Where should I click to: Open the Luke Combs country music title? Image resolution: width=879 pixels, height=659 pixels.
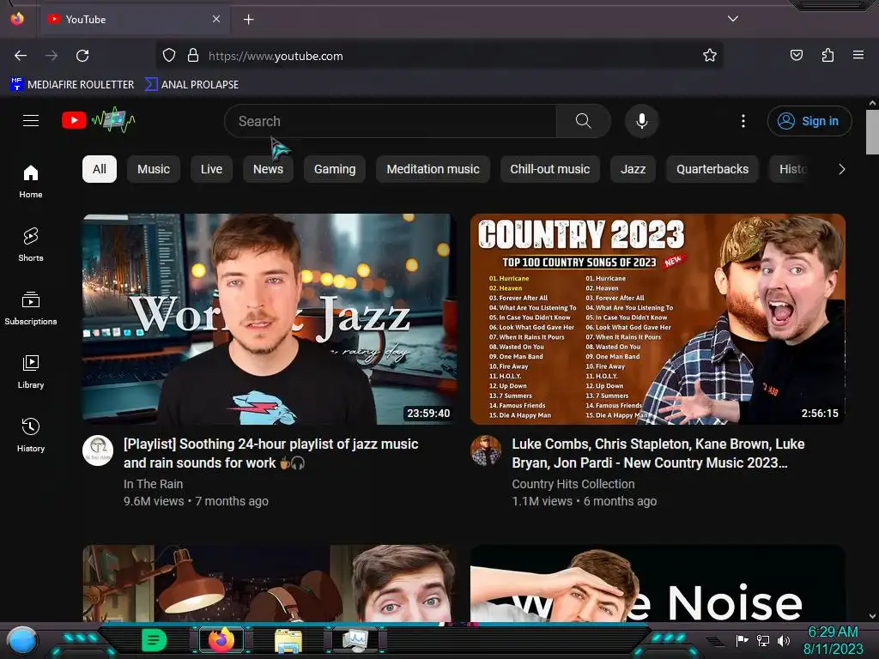[658, 453]
